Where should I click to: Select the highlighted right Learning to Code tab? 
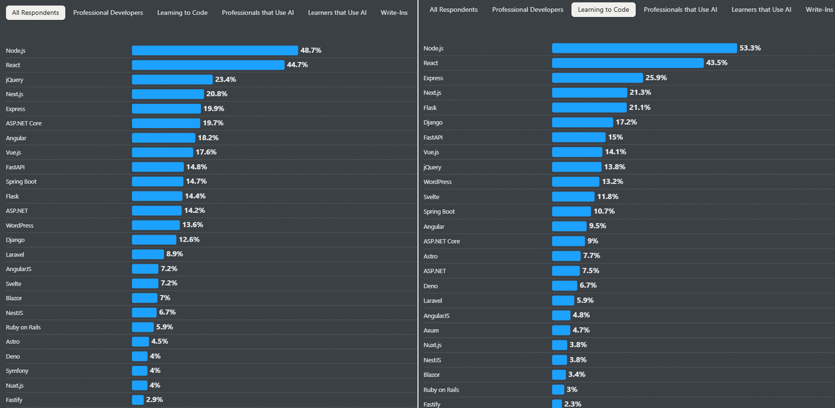pyautogui.click(x=603, y=9)
